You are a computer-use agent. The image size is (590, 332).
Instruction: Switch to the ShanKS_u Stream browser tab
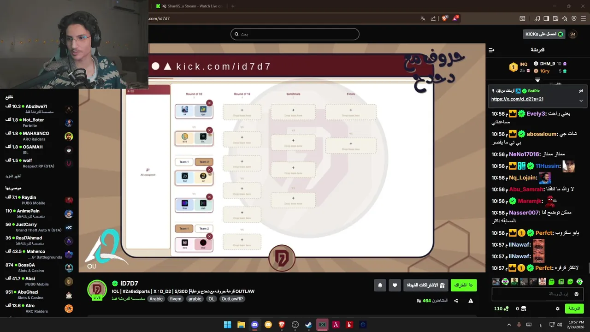tap(189, 6)
